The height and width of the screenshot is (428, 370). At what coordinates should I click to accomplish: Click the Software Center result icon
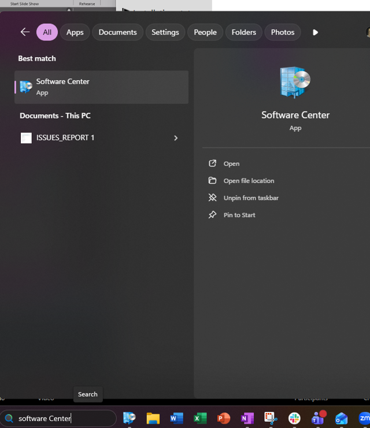[26, 87]
